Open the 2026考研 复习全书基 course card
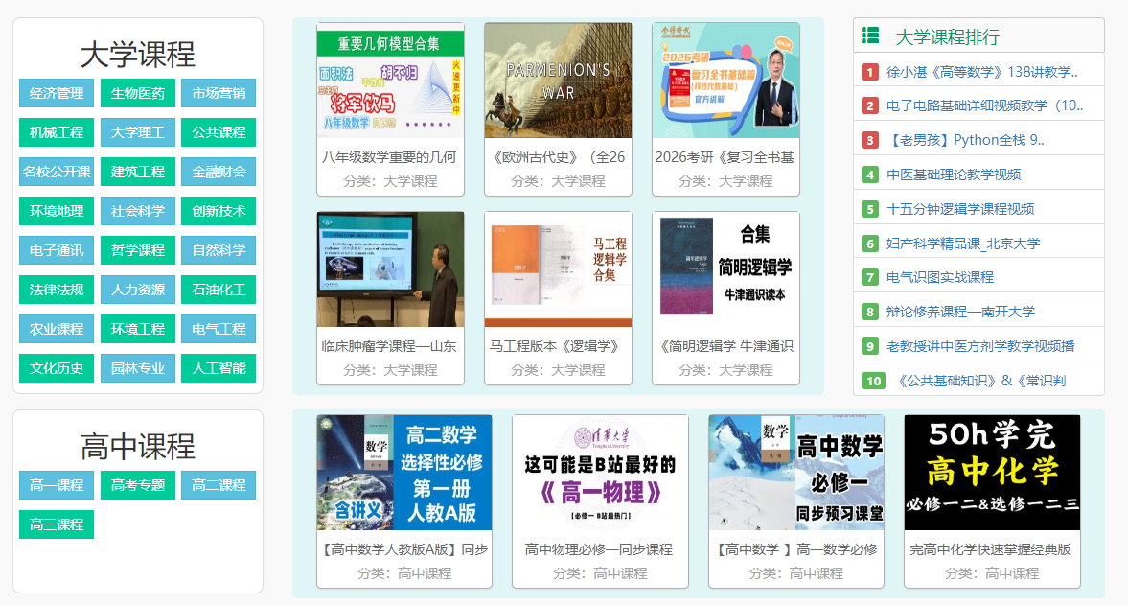This screenshot has height=605, width=1128. pyautogui.click(x=725, y=101)
